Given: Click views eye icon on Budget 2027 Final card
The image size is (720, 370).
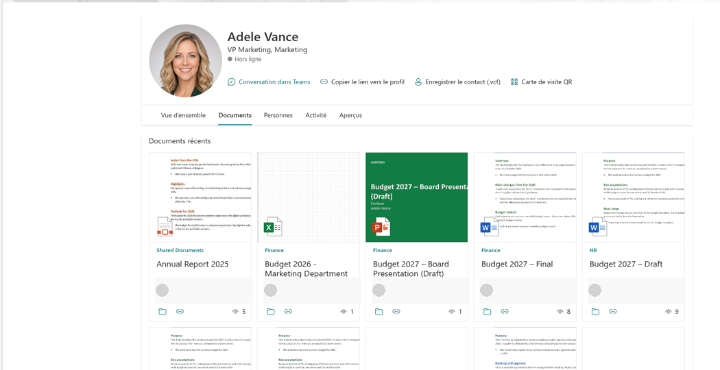Looking at the screenshot, I should tap(560, 312).
